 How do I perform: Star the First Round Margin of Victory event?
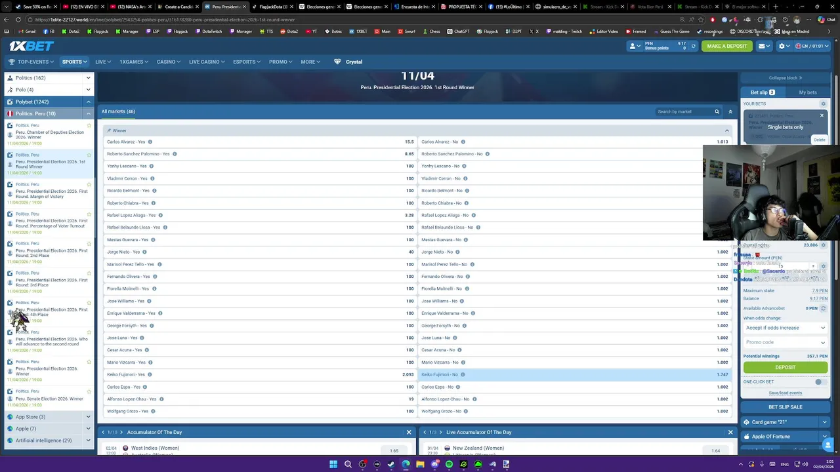coord(89,184)
